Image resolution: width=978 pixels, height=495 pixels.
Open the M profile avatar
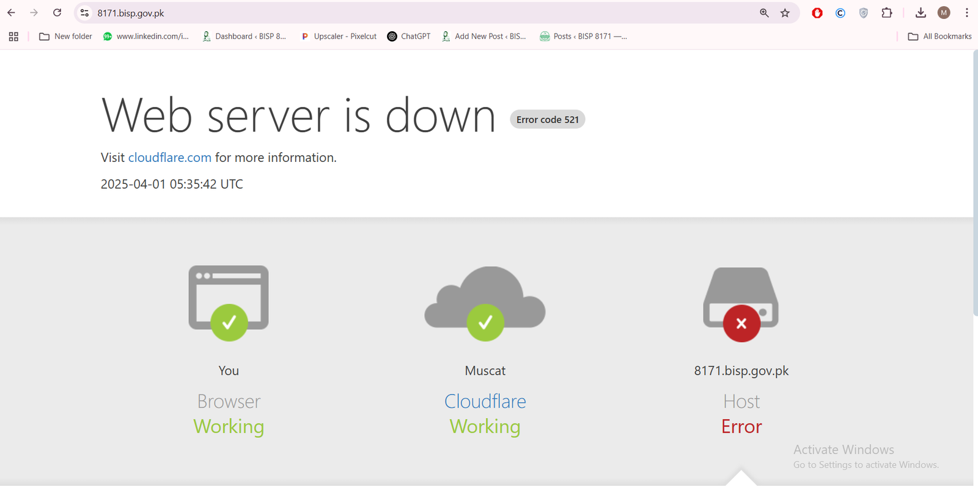click(x=944, y=13)
